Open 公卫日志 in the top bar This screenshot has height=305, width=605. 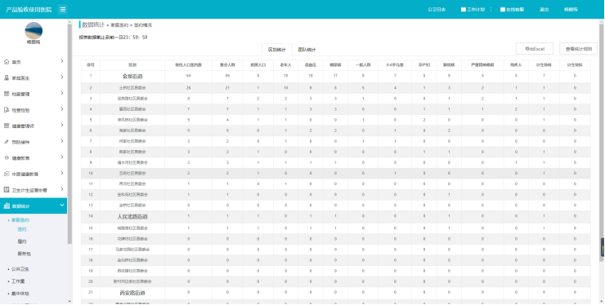(x=437, y=10)
